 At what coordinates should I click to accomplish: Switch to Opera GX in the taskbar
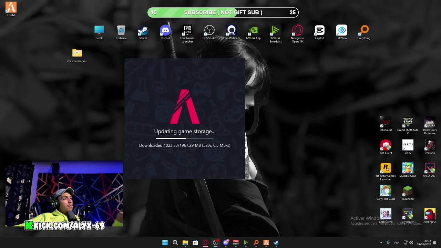(205, 242)
